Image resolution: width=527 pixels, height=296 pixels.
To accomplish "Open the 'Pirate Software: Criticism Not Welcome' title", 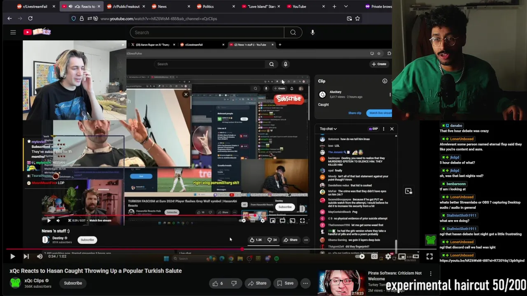I will (395, 276).
